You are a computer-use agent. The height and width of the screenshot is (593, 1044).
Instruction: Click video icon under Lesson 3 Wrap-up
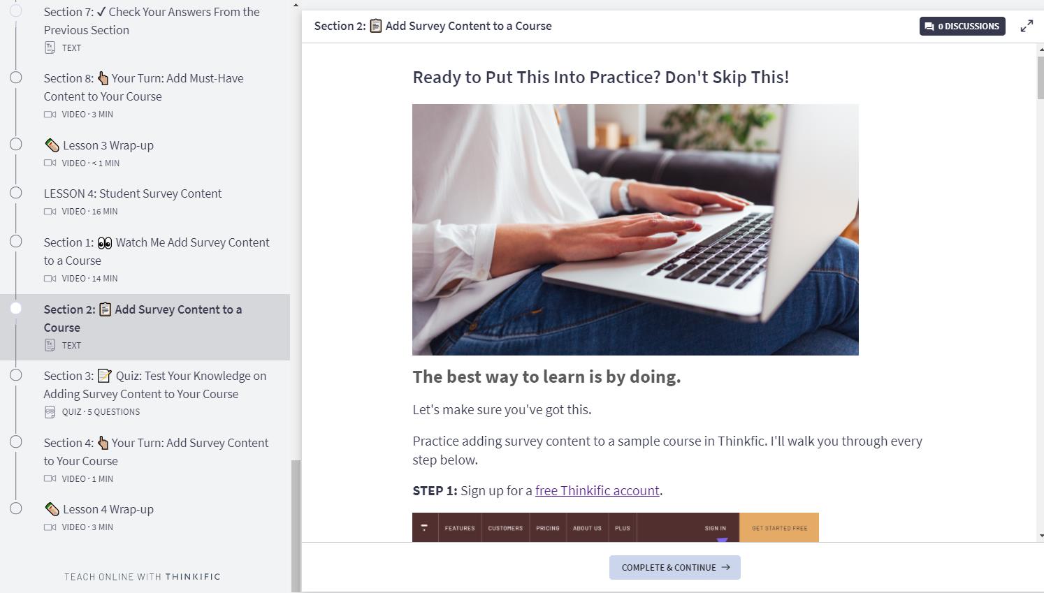[x=50, y=163]
